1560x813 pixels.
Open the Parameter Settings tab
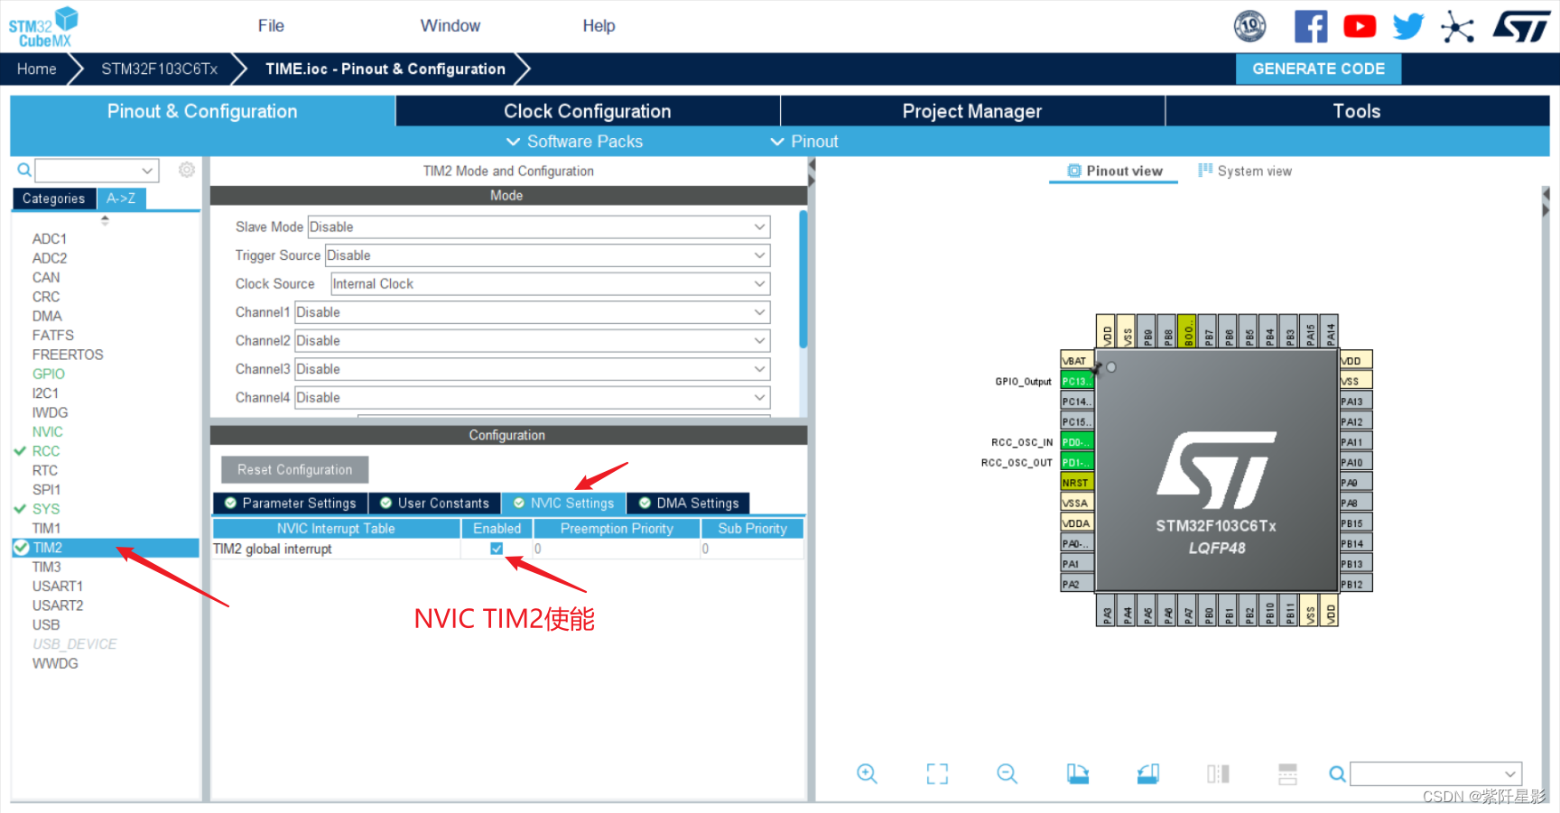pyautogui.click(x=291, y=504)
